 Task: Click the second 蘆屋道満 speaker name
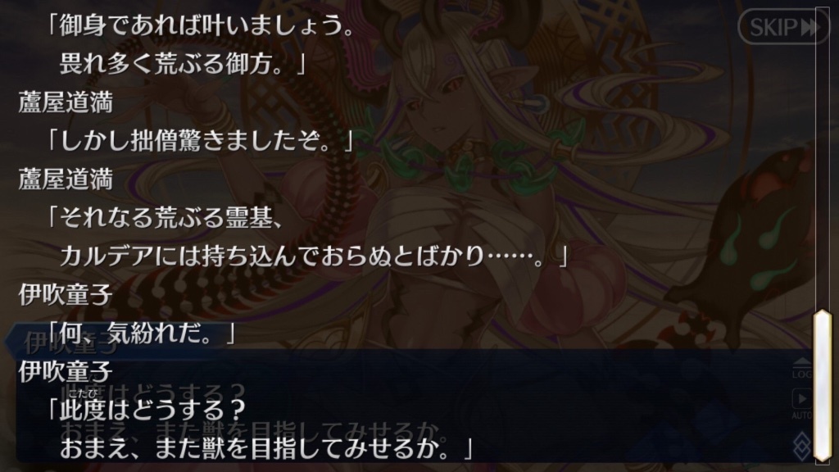coord(66,179)
